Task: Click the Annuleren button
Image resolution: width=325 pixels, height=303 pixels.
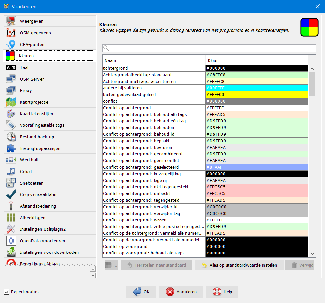Action: [x=181, y=292]
